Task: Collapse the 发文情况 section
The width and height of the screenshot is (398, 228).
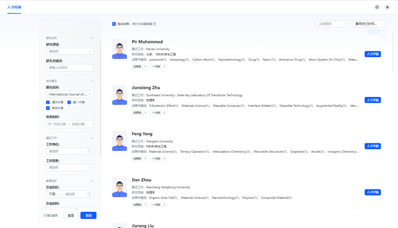Action: [x=92, y=81]
